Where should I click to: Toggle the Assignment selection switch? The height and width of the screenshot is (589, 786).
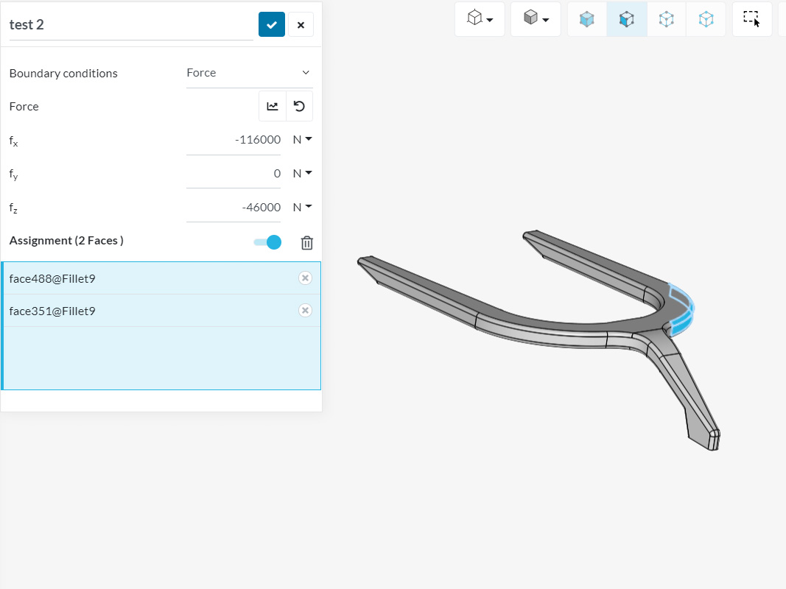tap(267, 242)
